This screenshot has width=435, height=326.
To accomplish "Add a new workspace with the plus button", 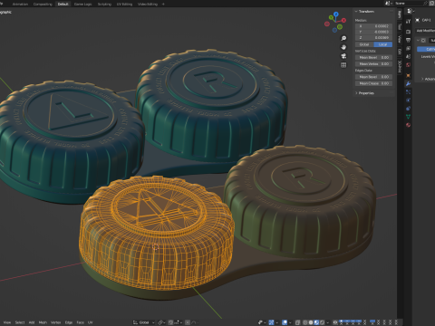I will (163, 4).
